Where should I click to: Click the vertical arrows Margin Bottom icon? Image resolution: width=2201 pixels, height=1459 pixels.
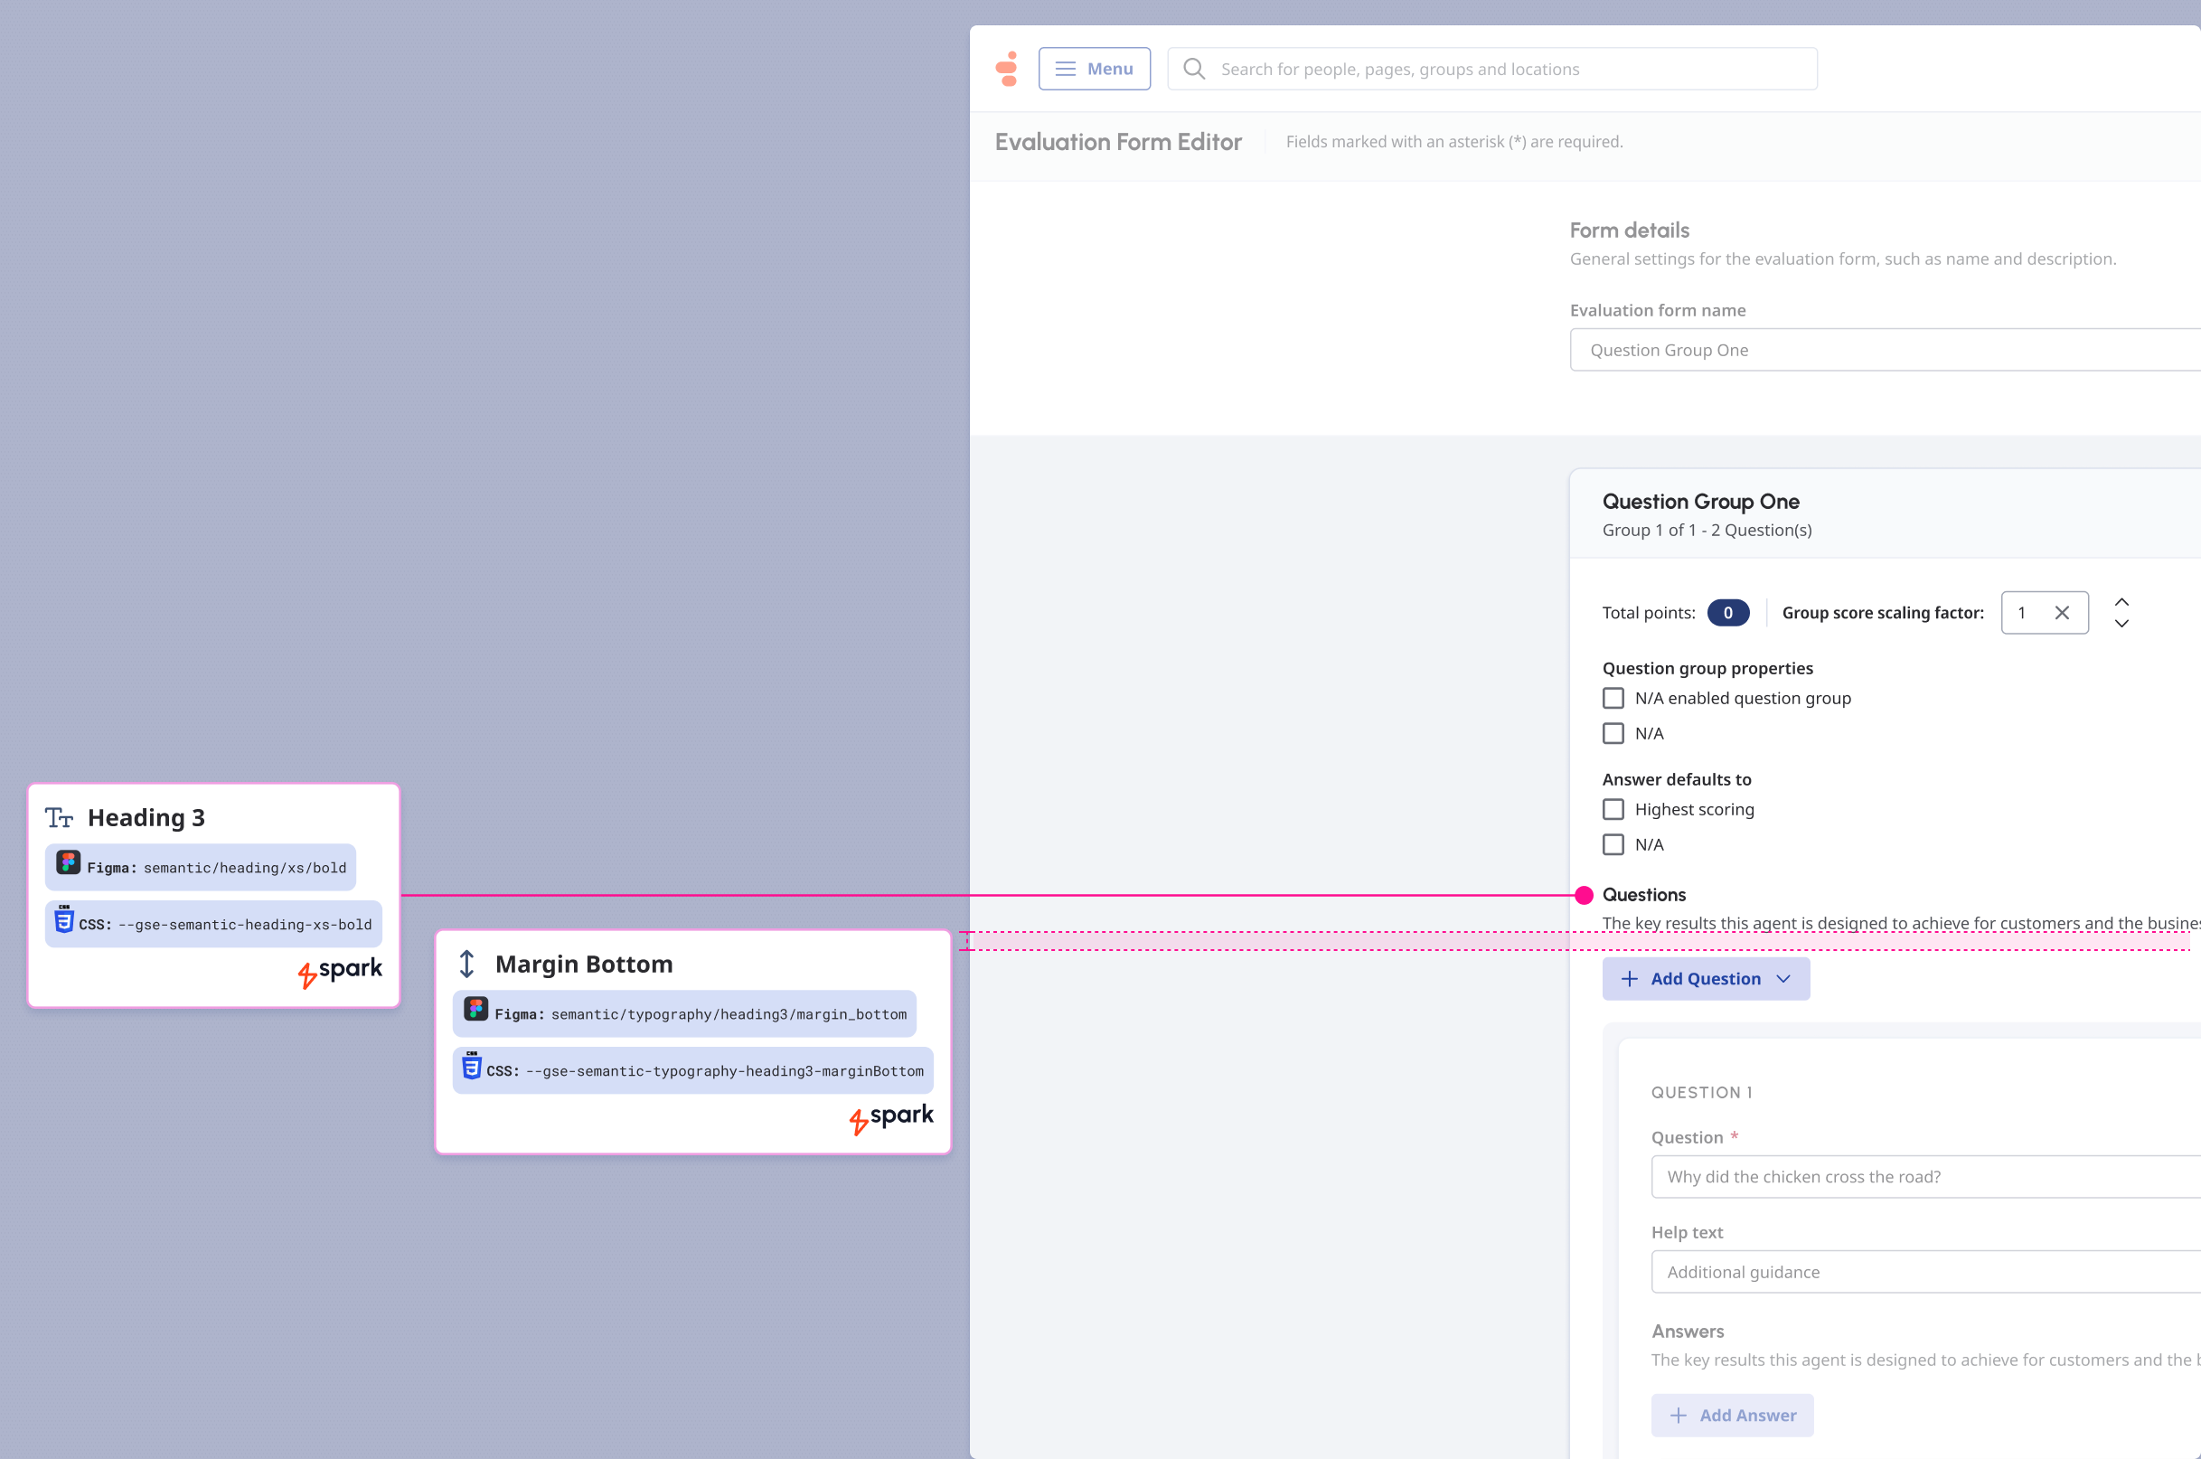point(467,964)
